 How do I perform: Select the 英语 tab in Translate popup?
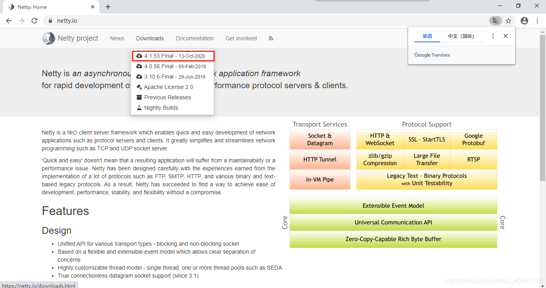[427, 36]
